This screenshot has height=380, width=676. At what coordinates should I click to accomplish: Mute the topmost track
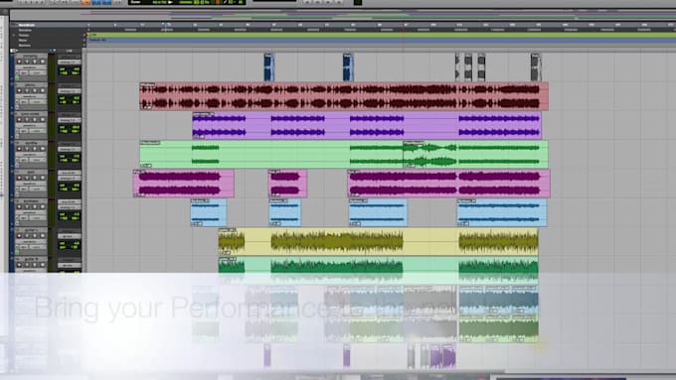point(42,62)
